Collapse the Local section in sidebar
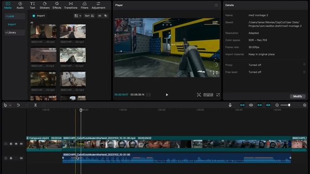The image size is (310, 174). (15, 16)
